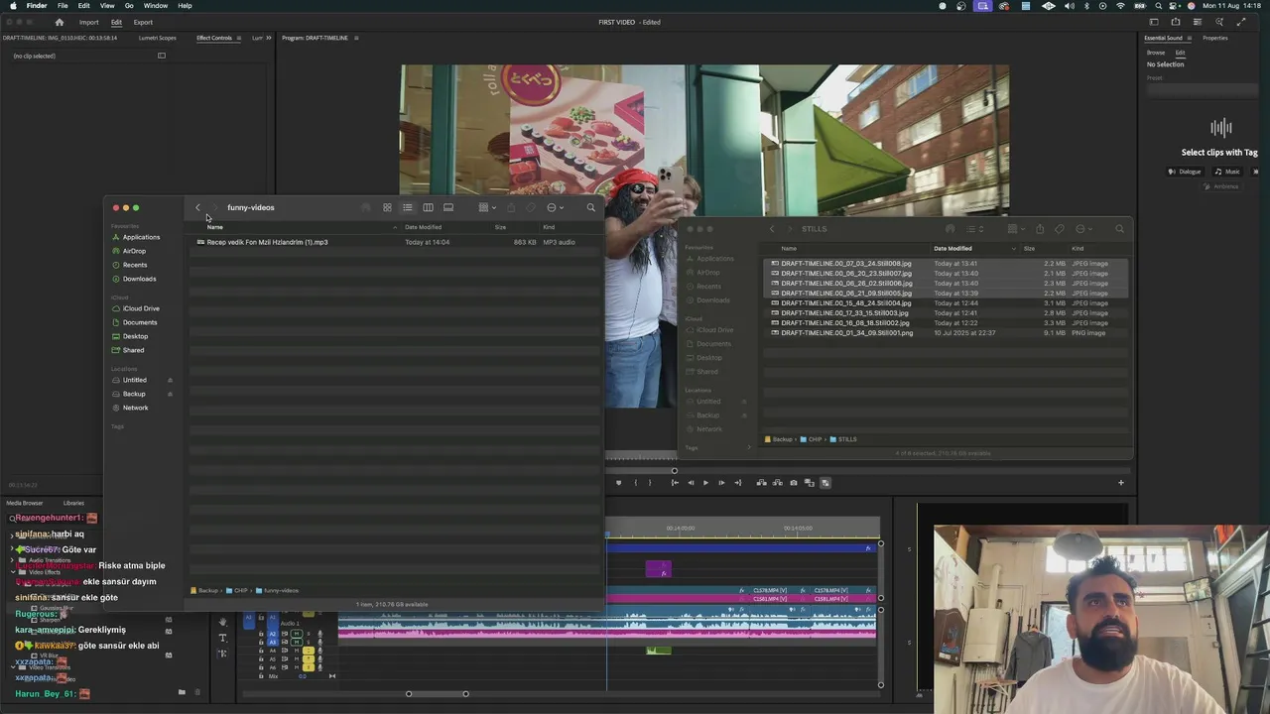Open the macOS File menu

[63, 6]
